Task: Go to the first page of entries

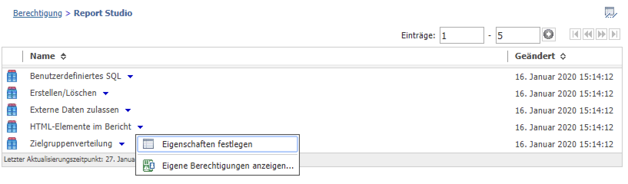Action: point(575,34)
